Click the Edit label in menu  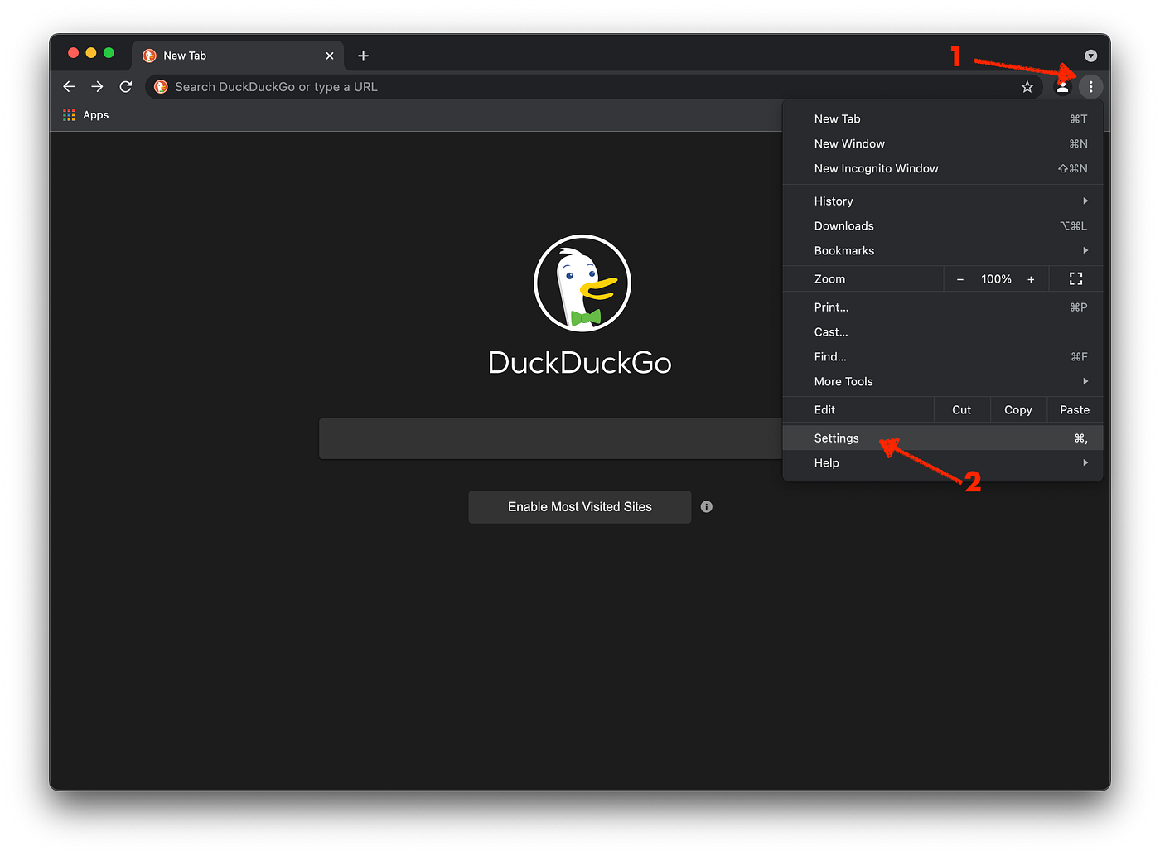(824, 410)
